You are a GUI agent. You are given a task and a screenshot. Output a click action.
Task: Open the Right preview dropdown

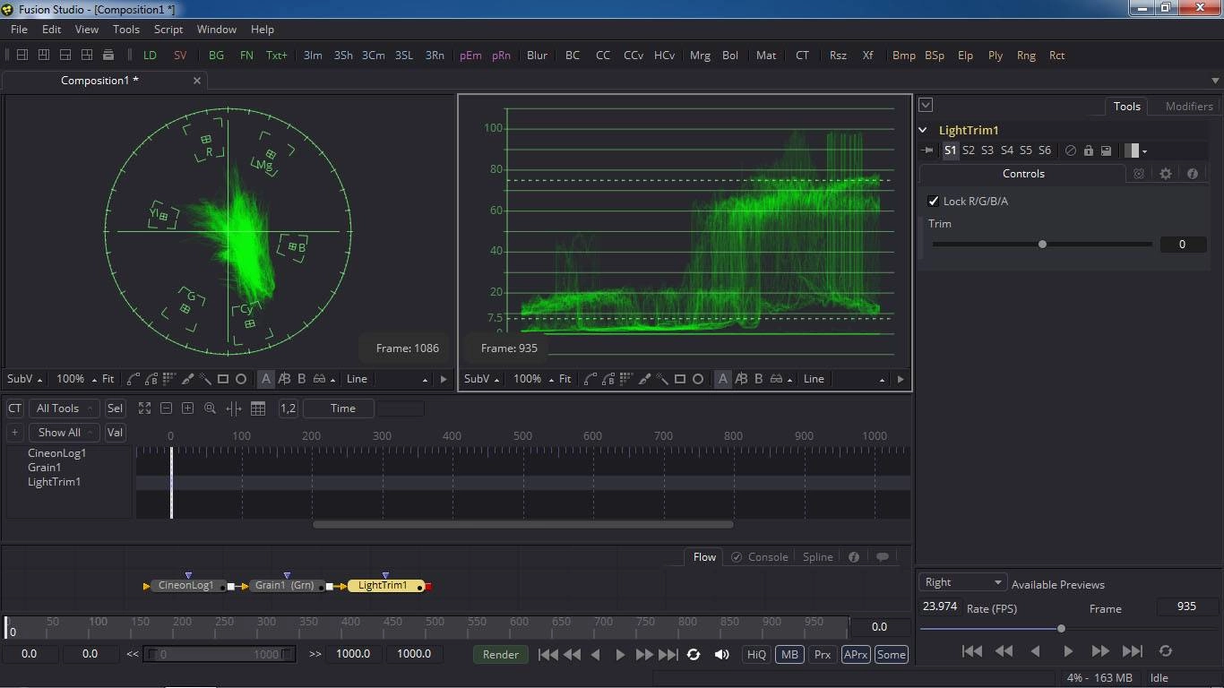point(963,582)
